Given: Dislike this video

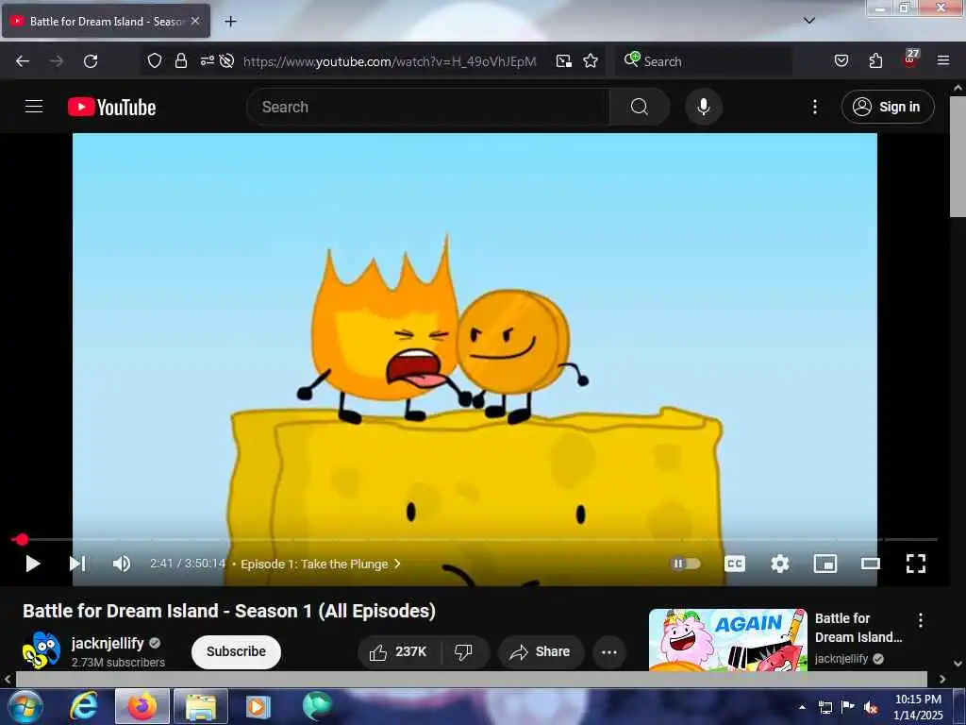Looking at the screenshot, I should point(463,651).
